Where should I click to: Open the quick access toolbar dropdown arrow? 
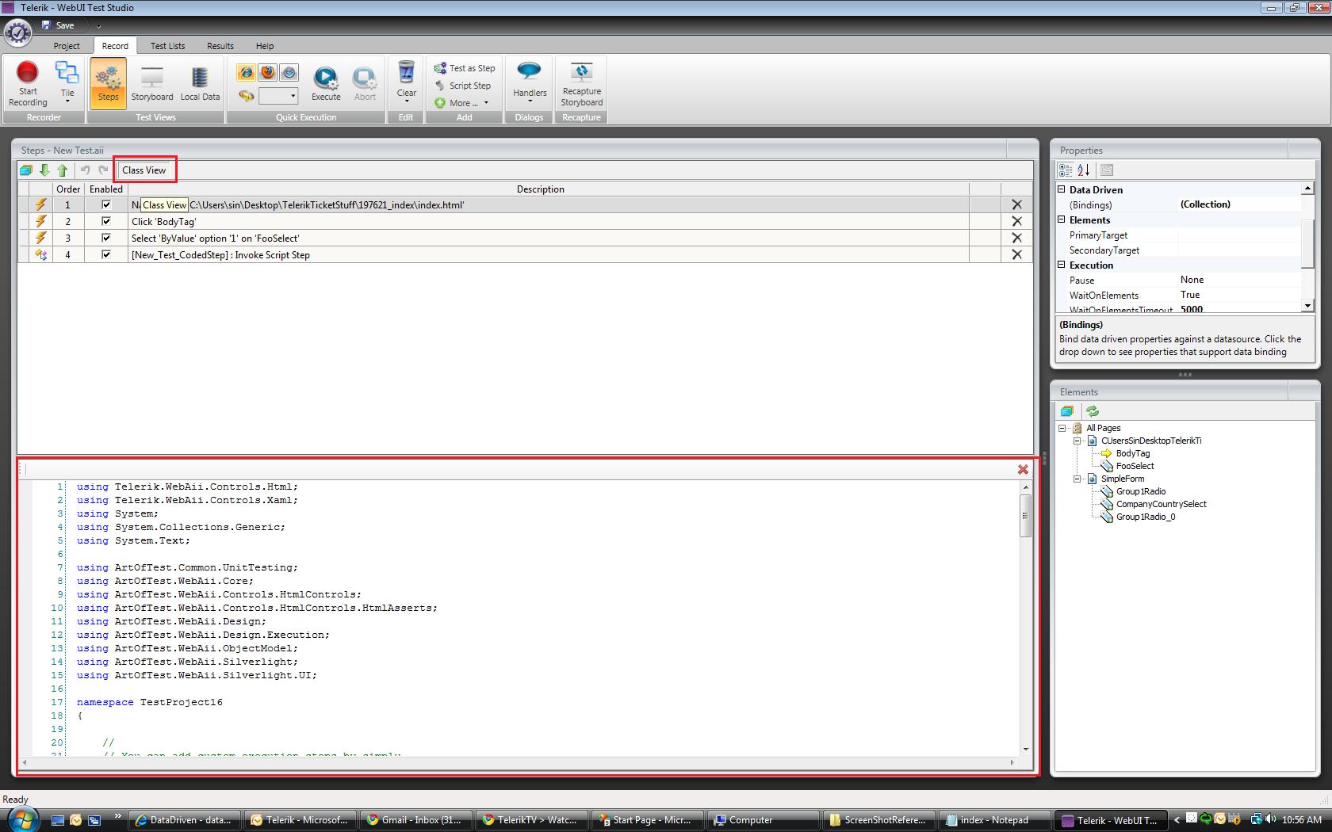click(x=98, y=26)
